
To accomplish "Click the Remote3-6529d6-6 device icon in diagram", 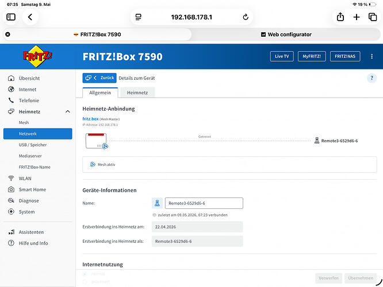I will tap(317, 141).
